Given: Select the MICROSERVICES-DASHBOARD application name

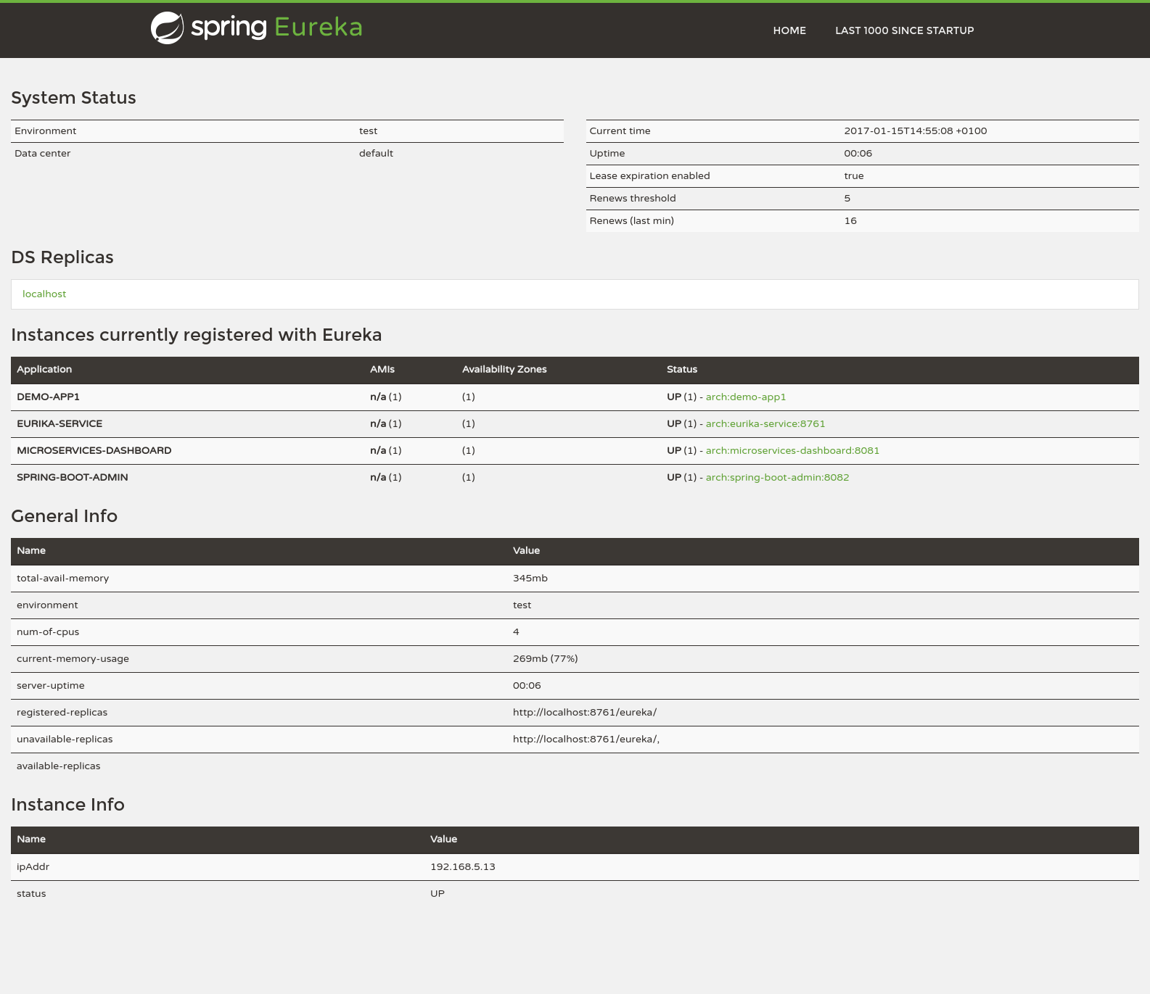Looking at the screenshot, I should click(x=94, y=450).
